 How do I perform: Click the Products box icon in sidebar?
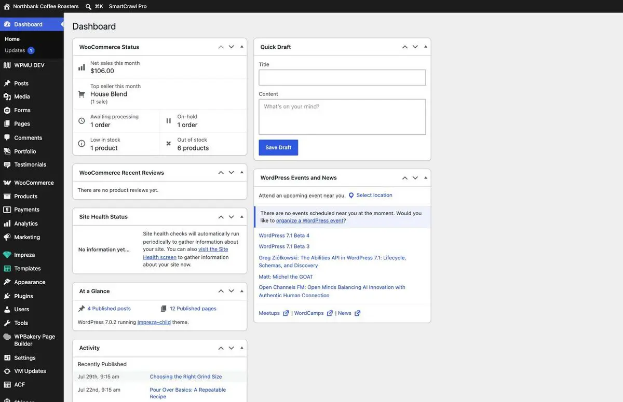(x=7, y=196)
